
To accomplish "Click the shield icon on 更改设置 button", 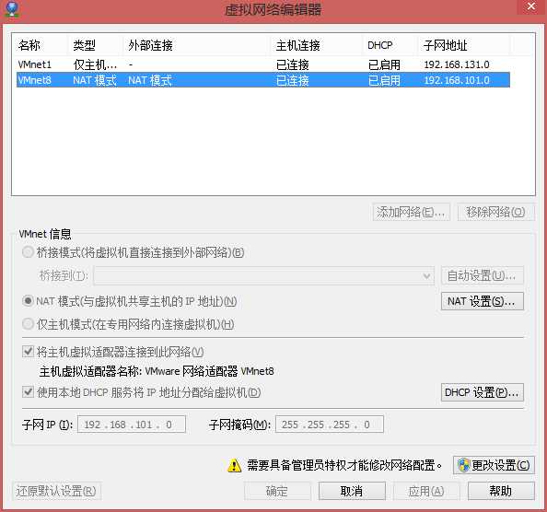I will pos(463,465).
